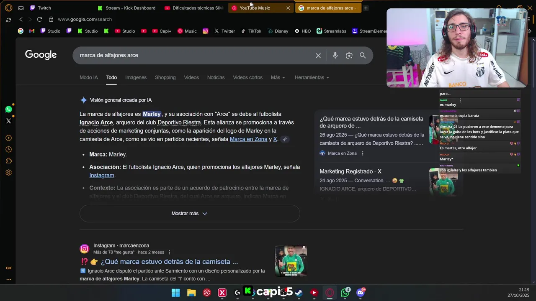This screenshot has height=301, width=536.
Task: Expand the Más search filter dropdown
Action: coord(278,77)
